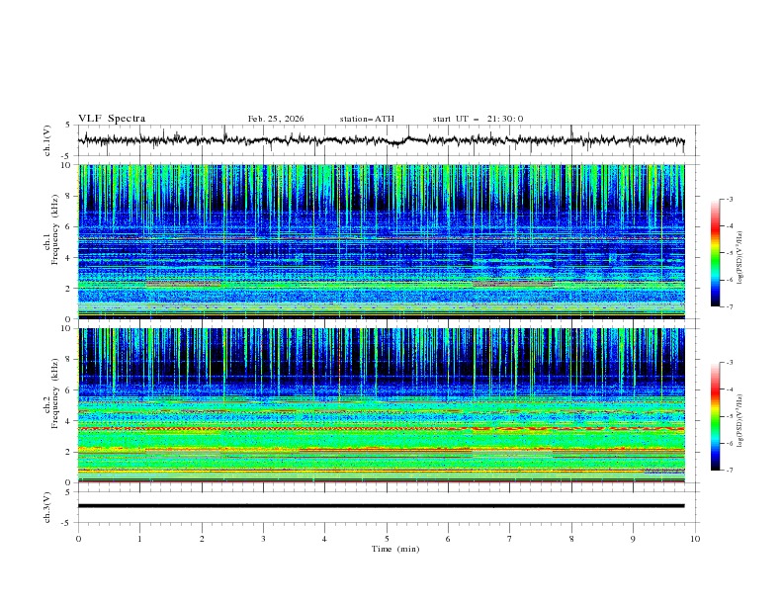Click the "5" tick on ch.1(V) axis

(x=68, y=125)
